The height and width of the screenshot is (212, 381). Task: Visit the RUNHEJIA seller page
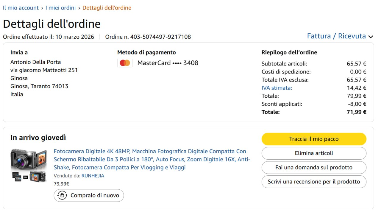(x=93, y=176)
